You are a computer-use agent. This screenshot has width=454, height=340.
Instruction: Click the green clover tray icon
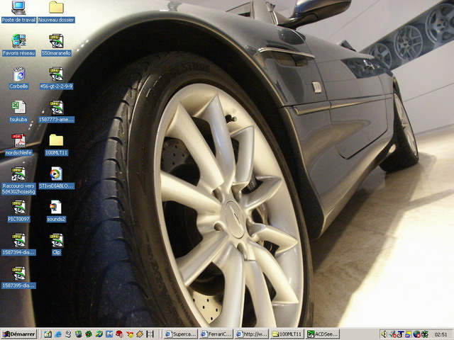coord(425,334)
